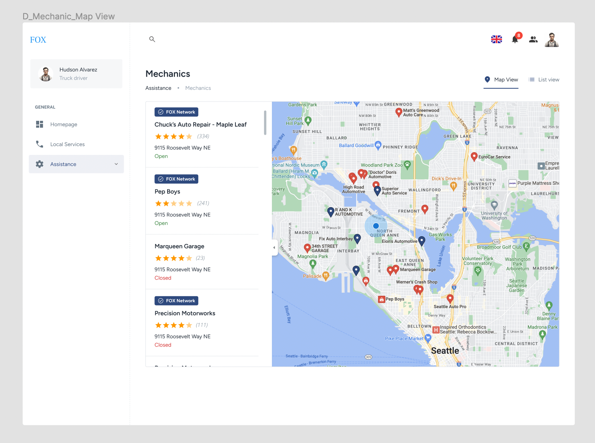Image resolution: width=595 pixels, height=443 pixels.
Task: Click FOX Network badge on Pep Boys
Action: tap(176, 179)
